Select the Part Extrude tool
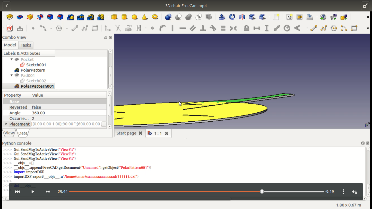Screen dimensions: 372x209 222,17
